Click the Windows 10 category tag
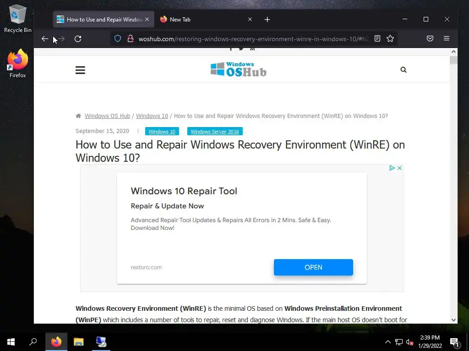This screenshot has width=469, height=351. 162,131
